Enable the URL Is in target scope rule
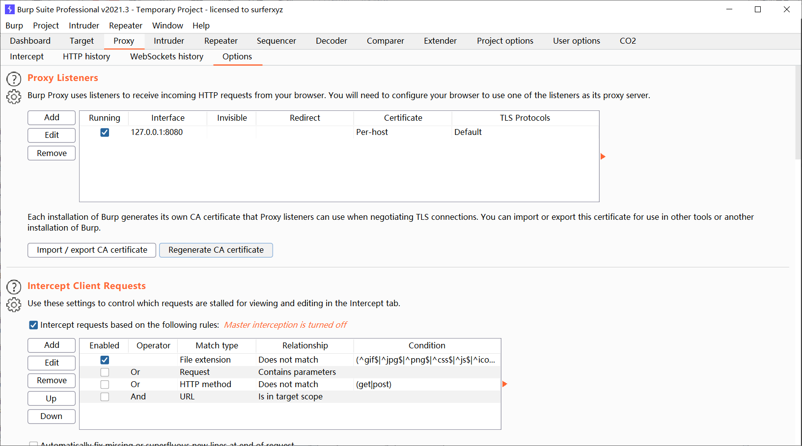 [x=105, y=397]
